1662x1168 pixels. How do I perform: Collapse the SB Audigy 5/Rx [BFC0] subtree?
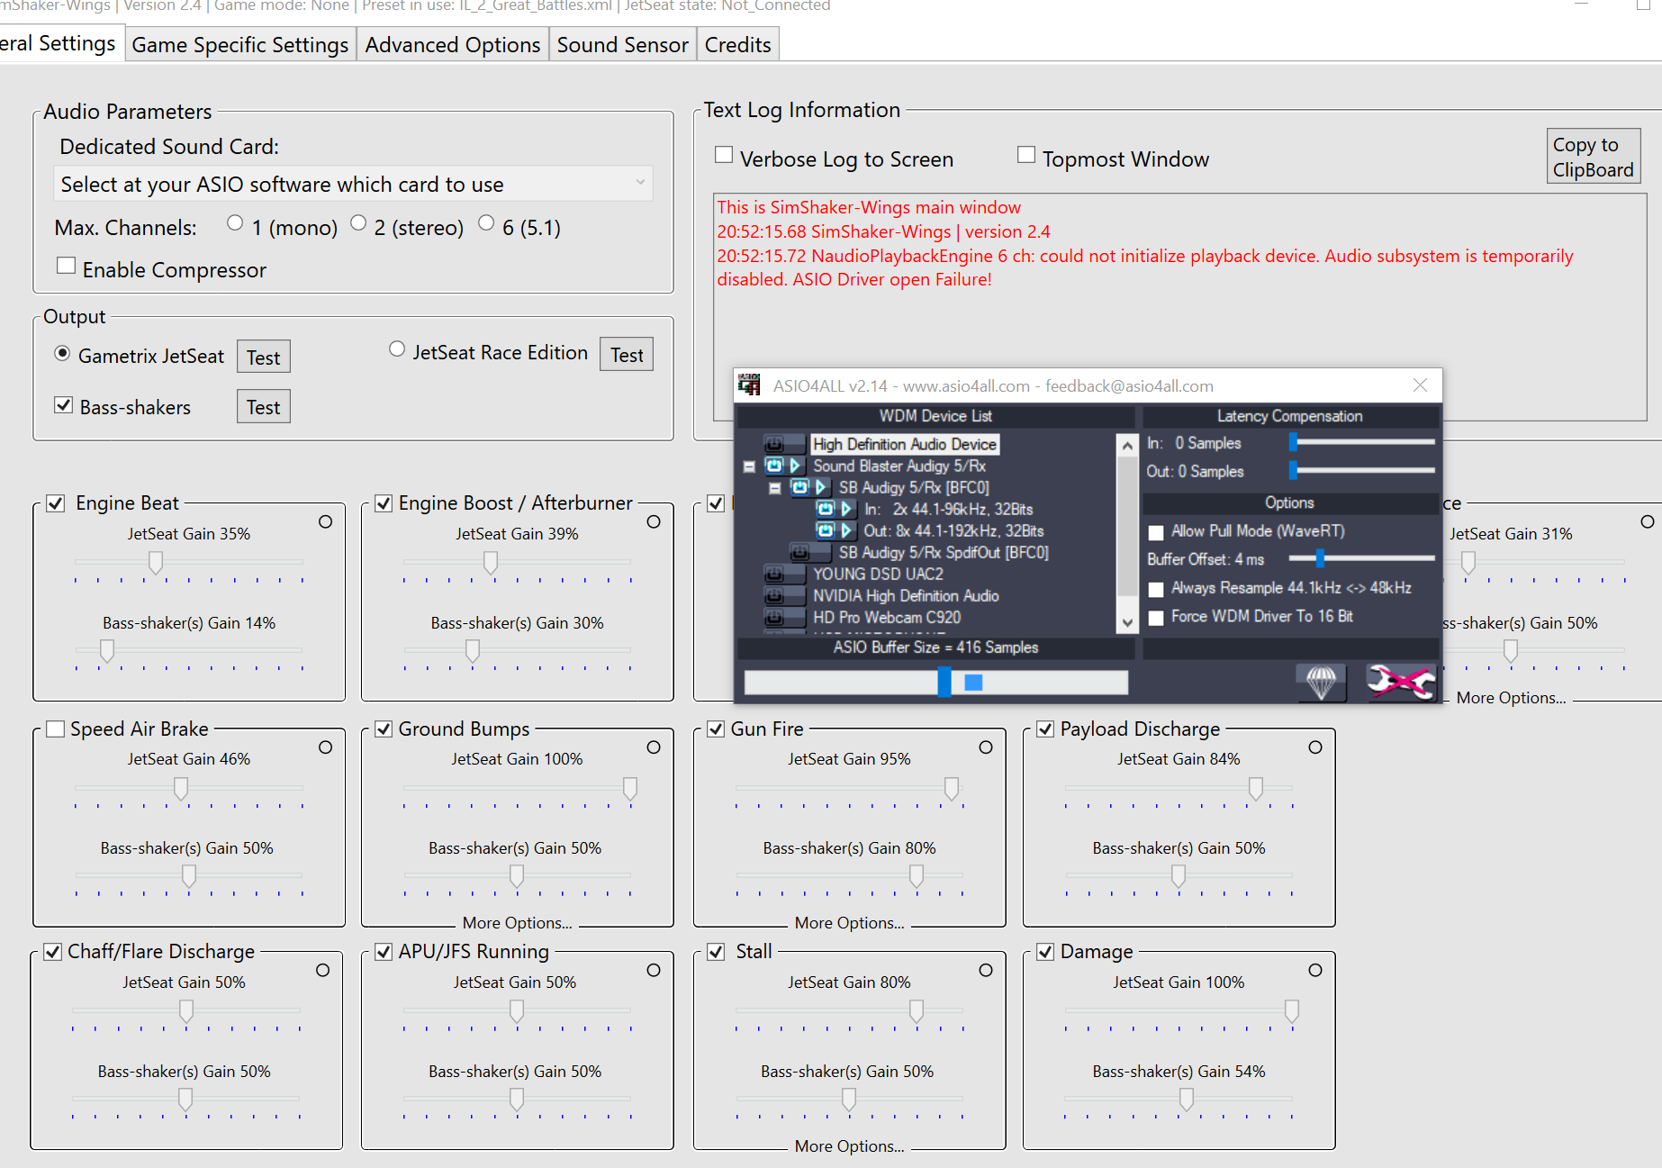[x=775, y=488]
